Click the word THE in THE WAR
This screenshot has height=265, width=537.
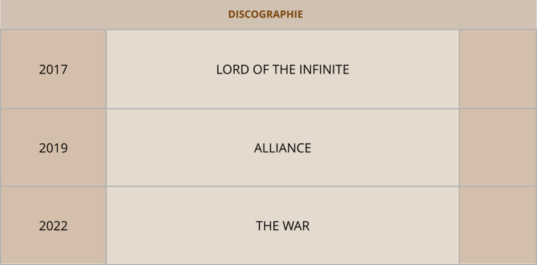tap(267, 226)
